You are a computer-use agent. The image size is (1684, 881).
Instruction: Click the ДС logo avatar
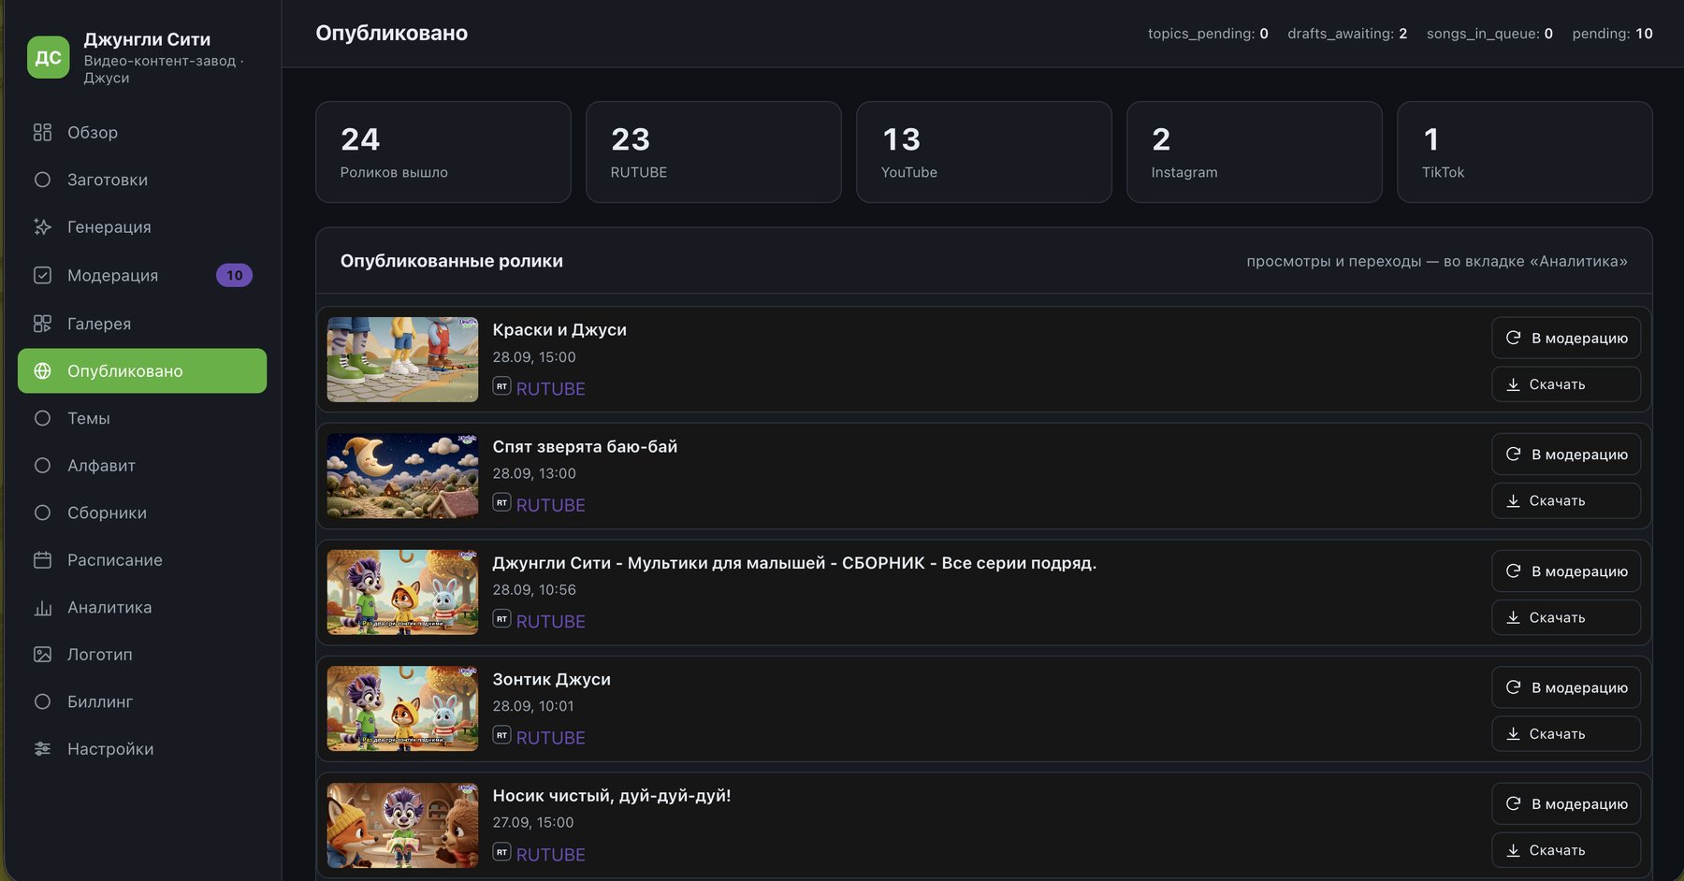[48, 58]
